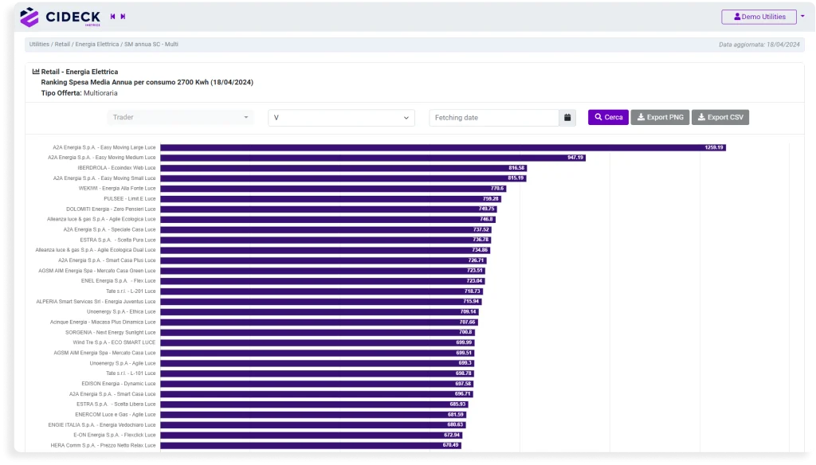
Task: Go to Retail breadcrumb
Action: click(x=62, y=45)
